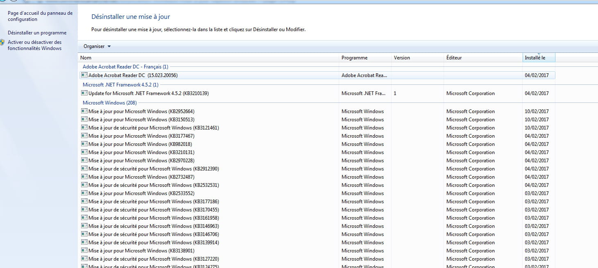Click the Microsoft .NET Fra... programme cell
Image resolution: width=598 pixels, height=268 pixels.
click(364, 93)
